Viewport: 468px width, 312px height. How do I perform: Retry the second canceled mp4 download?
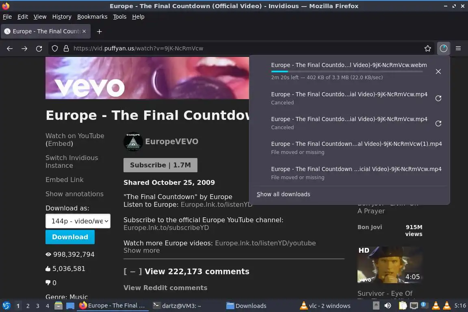pyautogui.click(x=438, y=123)
